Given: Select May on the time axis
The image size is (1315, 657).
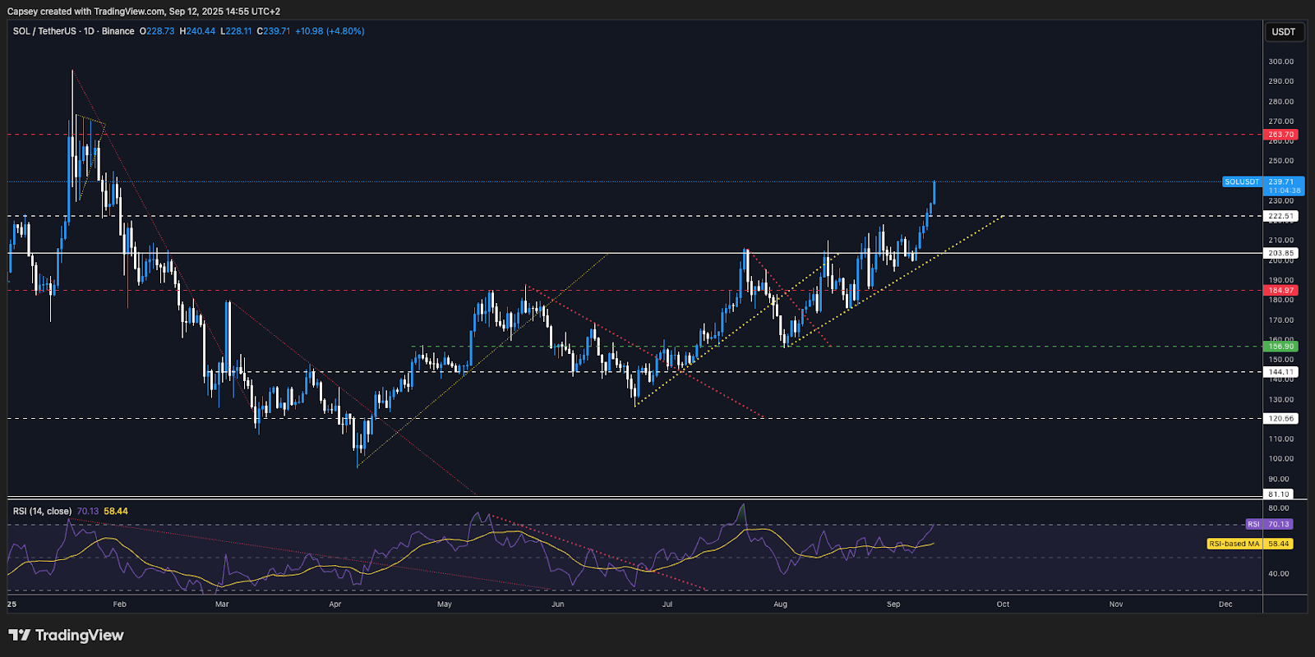Looking at the screenshot, I should [x=445, y=604].
